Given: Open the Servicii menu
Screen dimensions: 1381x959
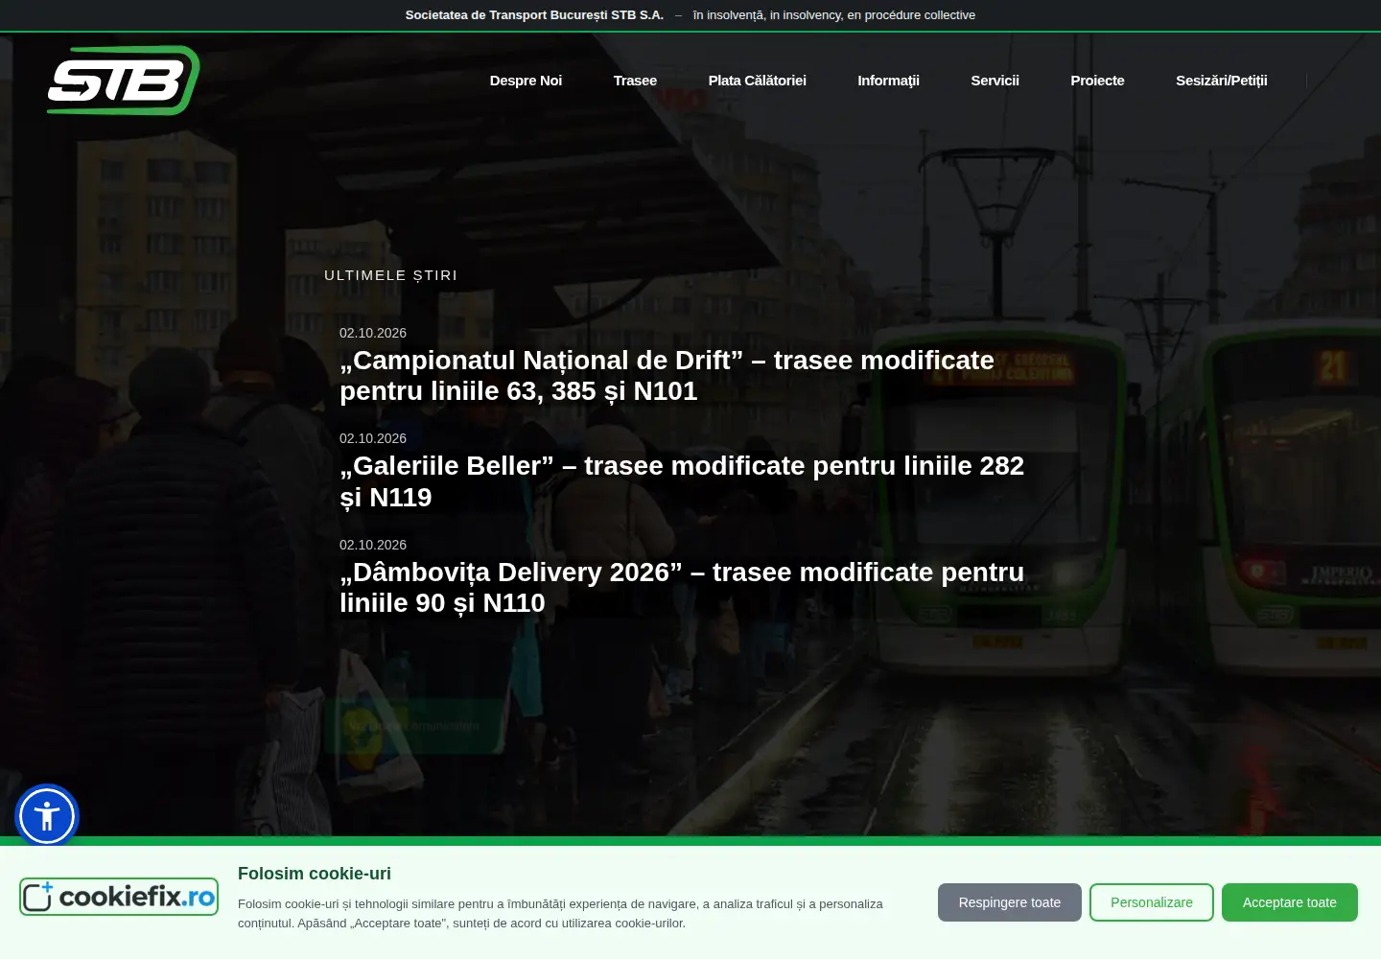Looking at the screenshot, I should click(995, 81).
